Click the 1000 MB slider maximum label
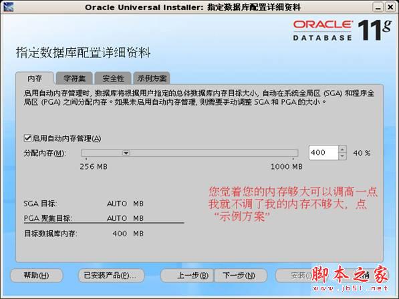 (x=287, y=167)
